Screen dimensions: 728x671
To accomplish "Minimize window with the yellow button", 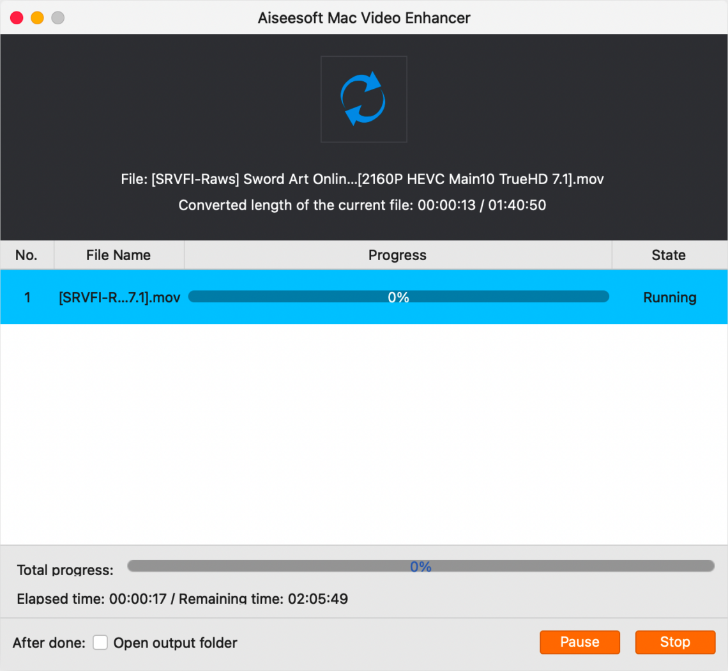I will point(37,18).
